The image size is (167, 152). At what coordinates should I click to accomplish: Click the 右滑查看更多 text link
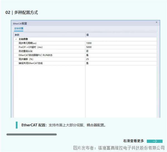[x=134, y=141]
